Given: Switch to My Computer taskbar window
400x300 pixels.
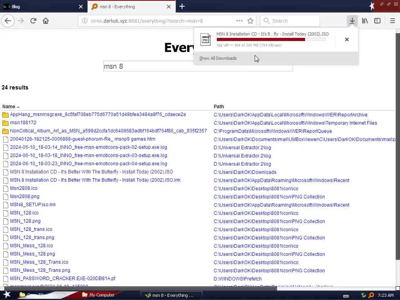Looking at the screenshot, I should click(x=98, y=295).
